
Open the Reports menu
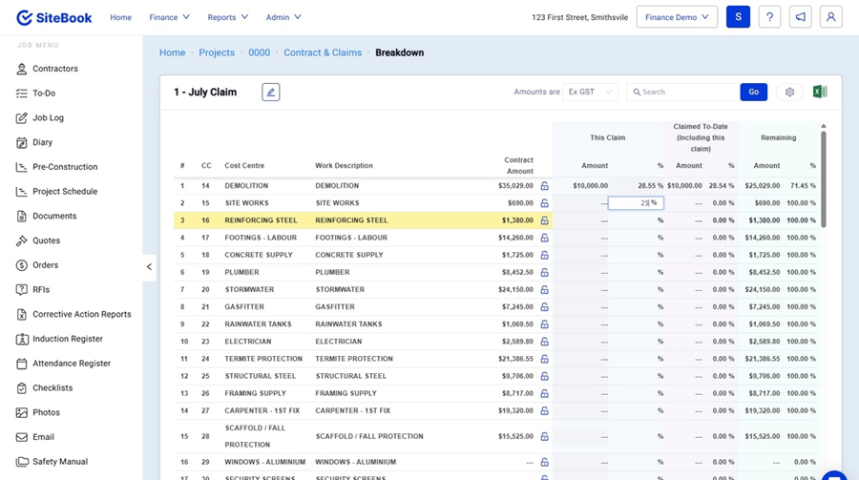[227, 17]
